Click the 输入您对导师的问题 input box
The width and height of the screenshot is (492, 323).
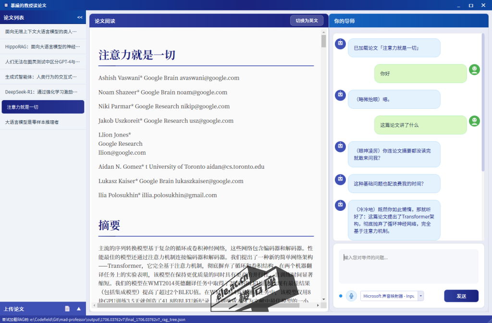[x=408, y=266]
